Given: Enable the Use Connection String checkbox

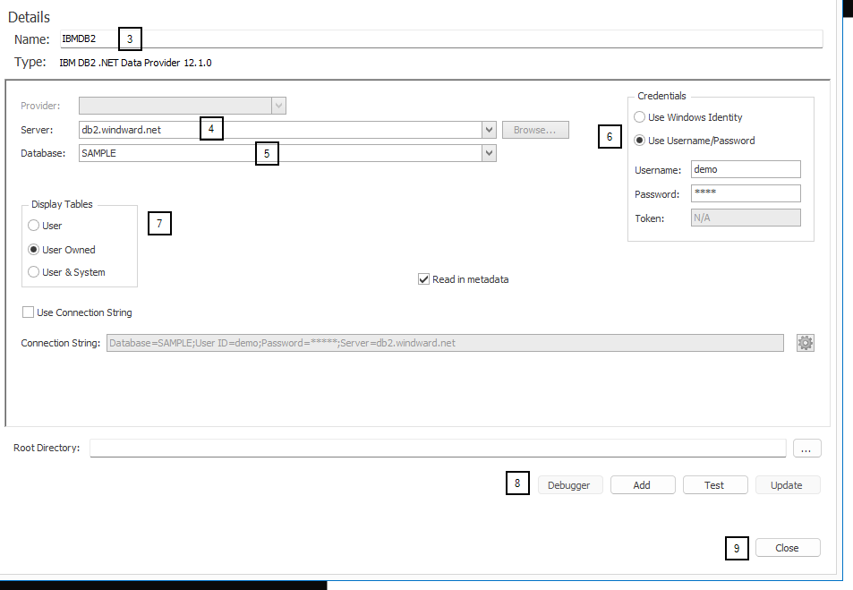Looking at the screenshot, I should pyautogui.click(x=28, y=312).
